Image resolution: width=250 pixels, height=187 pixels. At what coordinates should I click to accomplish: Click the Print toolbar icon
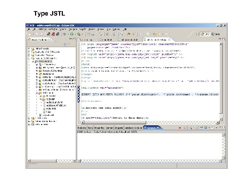point(41,34)
